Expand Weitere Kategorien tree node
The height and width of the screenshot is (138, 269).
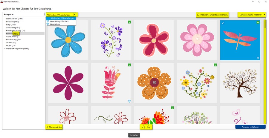[4, 49]
